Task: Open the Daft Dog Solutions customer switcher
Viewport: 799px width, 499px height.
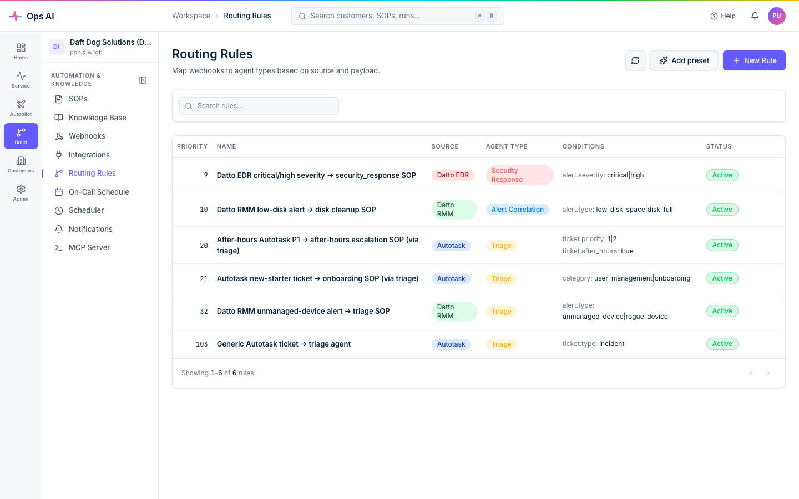Action: pos(100,47)
